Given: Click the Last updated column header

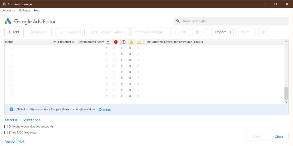Looking at the screenshot, I should pyautogui.click(x=154, y=42).
